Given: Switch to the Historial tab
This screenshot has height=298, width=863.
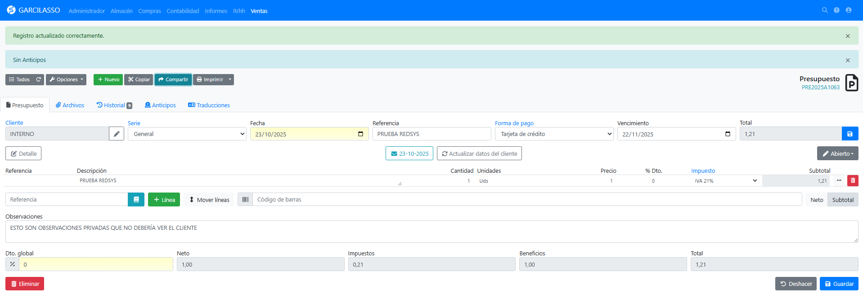Looking at the screenshot, I should [114, 105].
